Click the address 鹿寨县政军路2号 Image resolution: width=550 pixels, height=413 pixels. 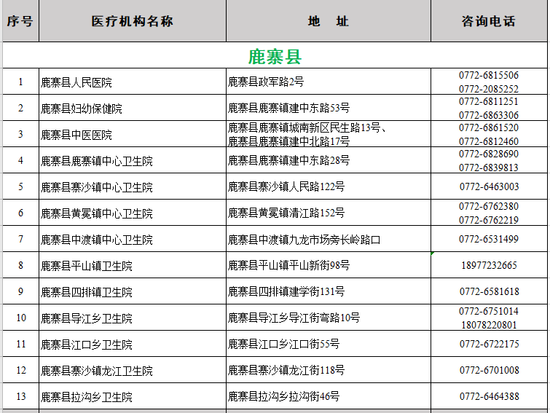[x=266, y=82]
